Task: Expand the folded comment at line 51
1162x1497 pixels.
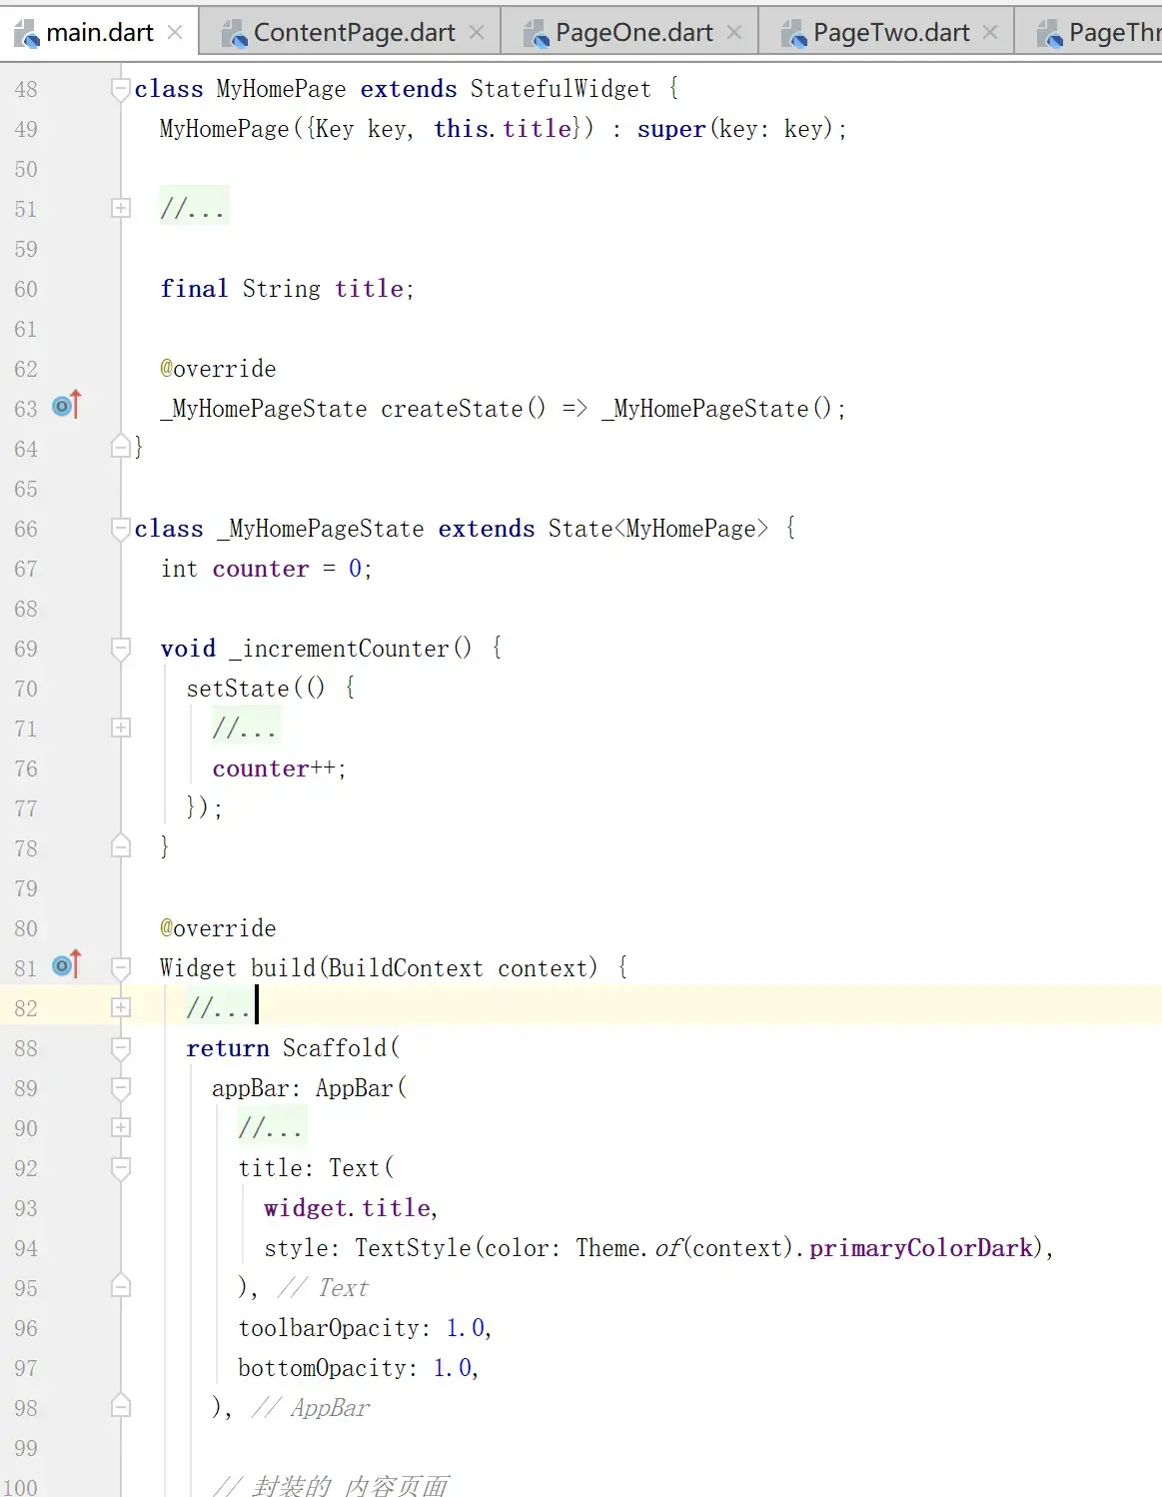Action: tap(121, 208)
